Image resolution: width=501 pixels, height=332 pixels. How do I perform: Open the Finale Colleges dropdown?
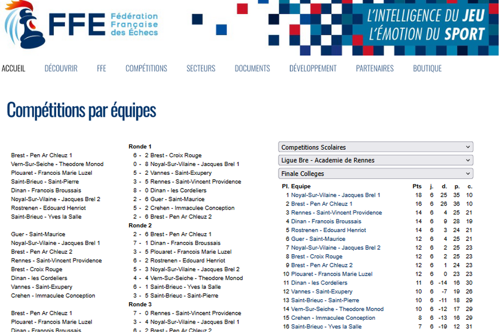click(x=375, y=174)
